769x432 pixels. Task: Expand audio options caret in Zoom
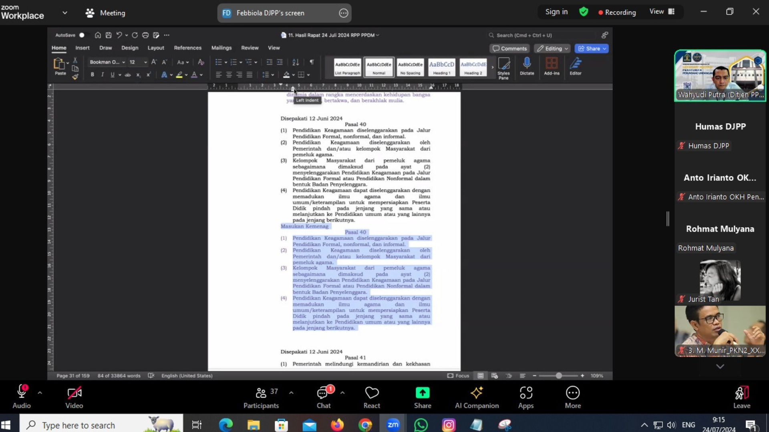[40, 393]
